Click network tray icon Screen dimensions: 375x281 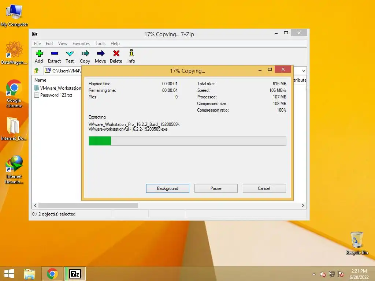click(x=332, y=274)
